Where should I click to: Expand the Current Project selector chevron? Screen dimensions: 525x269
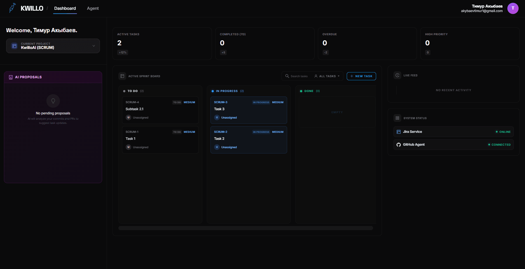click(94, 46)
